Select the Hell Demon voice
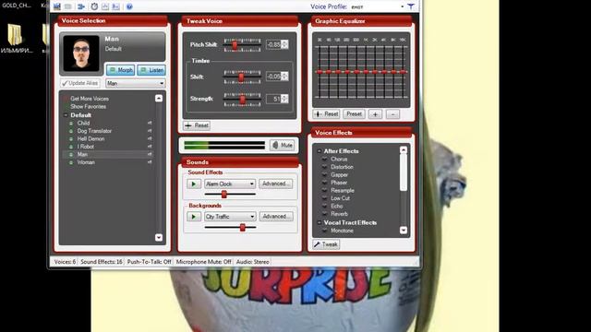 pos(90,139)
